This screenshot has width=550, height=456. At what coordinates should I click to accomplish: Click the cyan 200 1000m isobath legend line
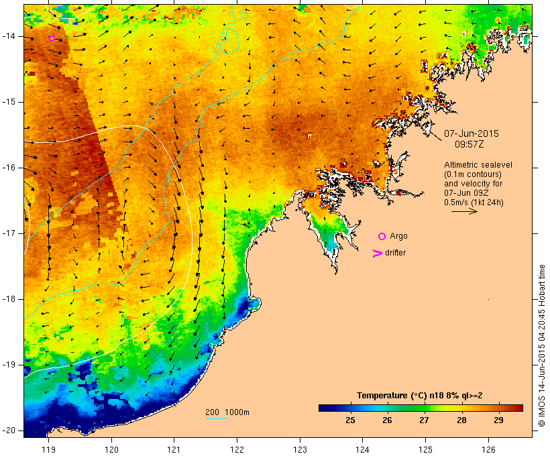tap(217, 418)
